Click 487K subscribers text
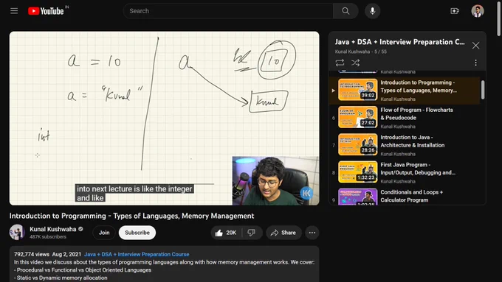 pyautogui.click(x=48, y=236)
